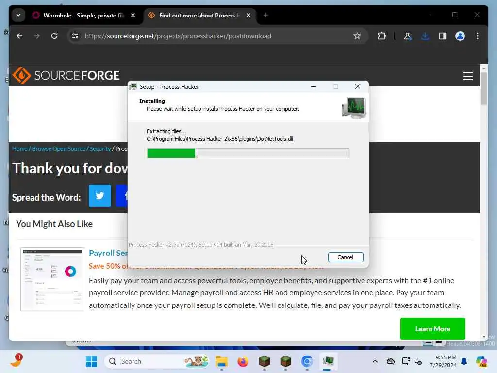The width and height of the screenshot is (497, 373).
Task: Cancel the Process Hacker installation
Action: (346, 257)
